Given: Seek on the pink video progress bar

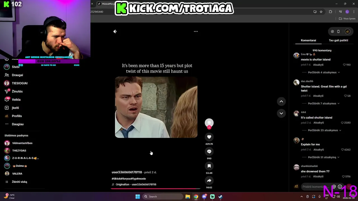Looking at the screenshot, I should pos(156,189).
